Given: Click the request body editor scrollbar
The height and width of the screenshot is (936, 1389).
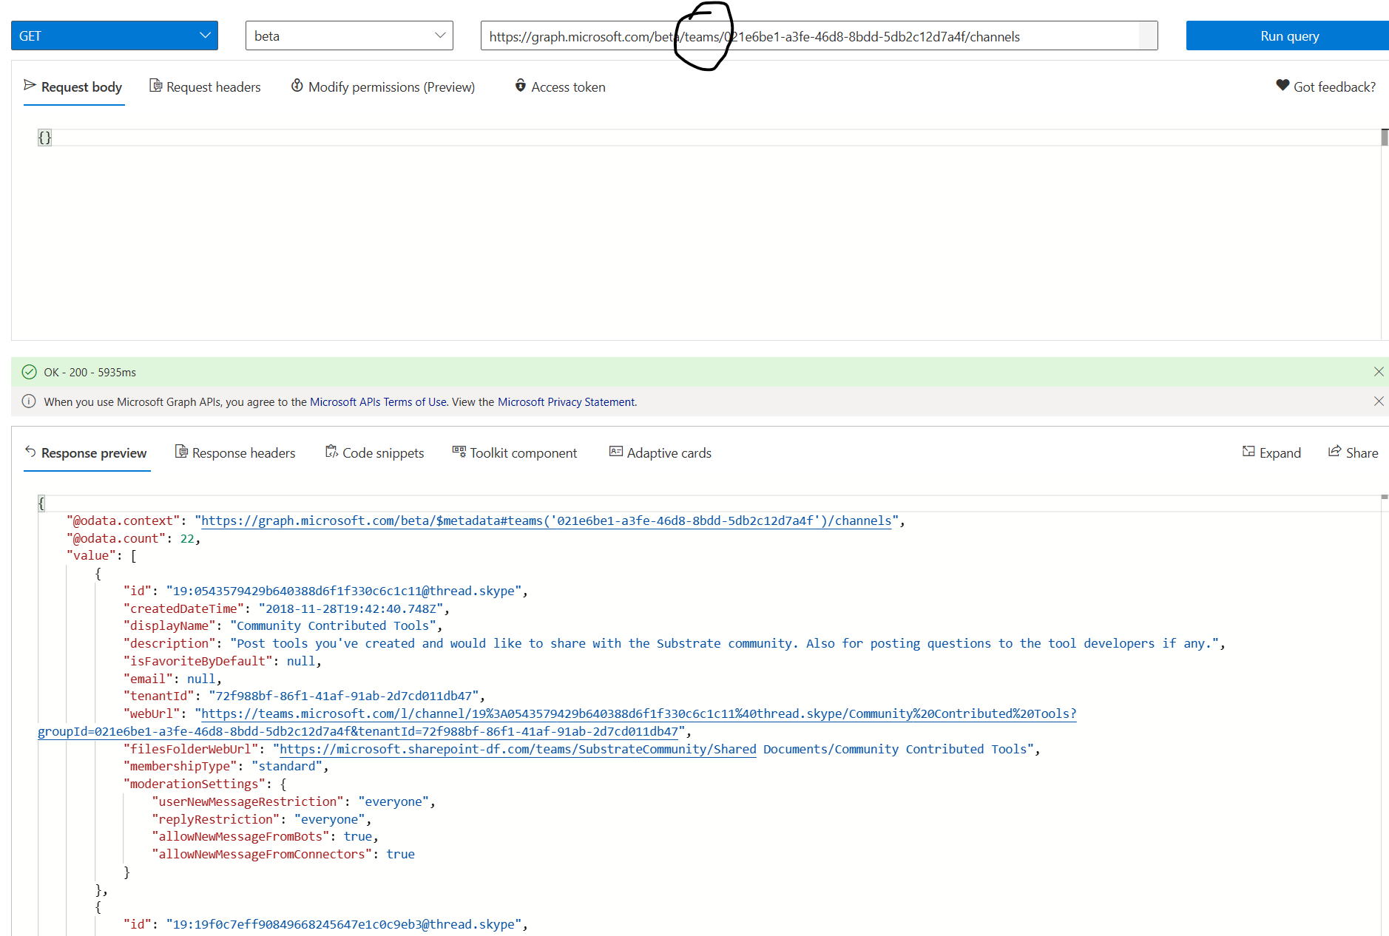Looking at the screenshot, I should 1385,138.
